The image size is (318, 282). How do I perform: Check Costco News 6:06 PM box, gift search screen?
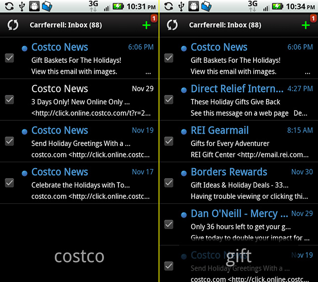tap(169, 58)
